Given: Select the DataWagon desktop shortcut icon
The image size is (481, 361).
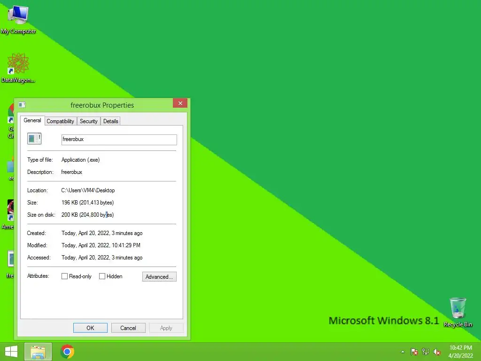Looking at the screenshot, I should (x=18, y=68).
